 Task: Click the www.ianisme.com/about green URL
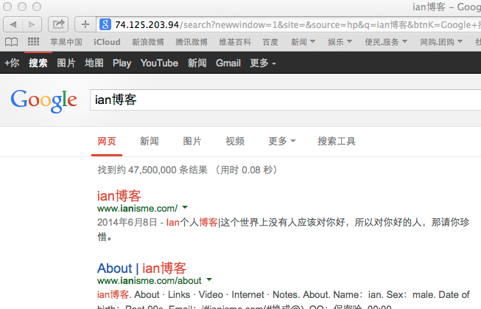(x=149, y=281)
